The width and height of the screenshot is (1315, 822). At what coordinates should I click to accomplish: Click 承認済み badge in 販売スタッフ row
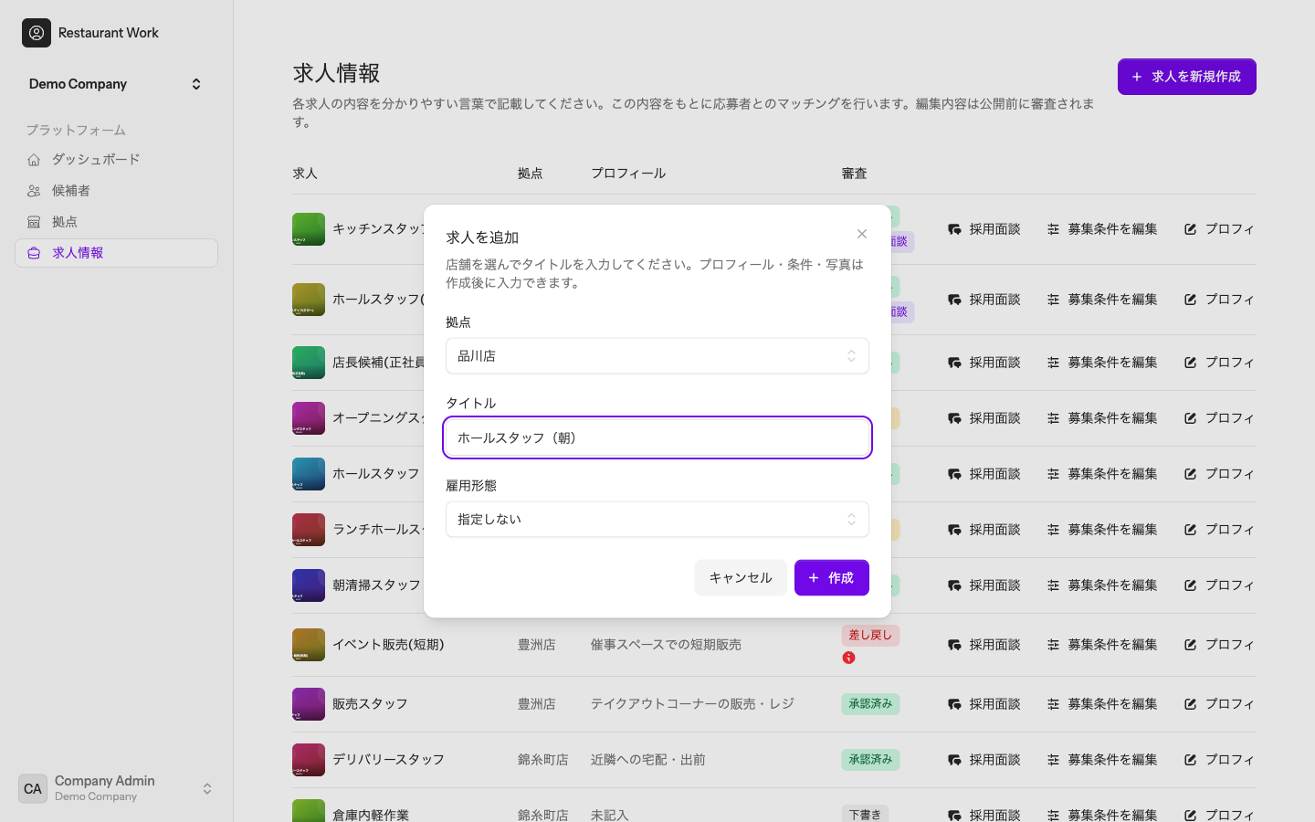pos(870,704)
